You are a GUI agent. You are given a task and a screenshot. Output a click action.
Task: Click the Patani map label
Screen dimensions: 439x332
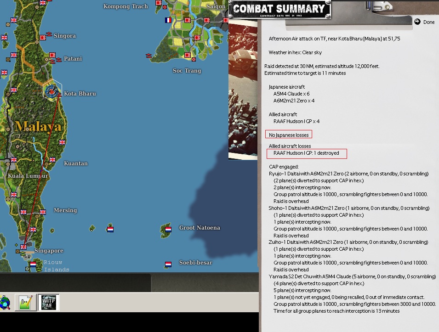tap(73, 58)
